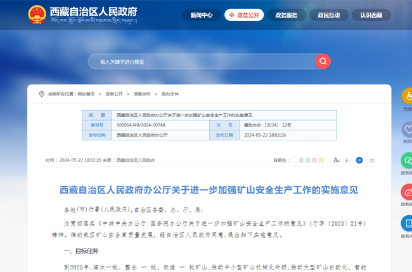Viewport: 412px width, 272px height.
Task: Open the blue government app phone icon
Action: point(408,223)
